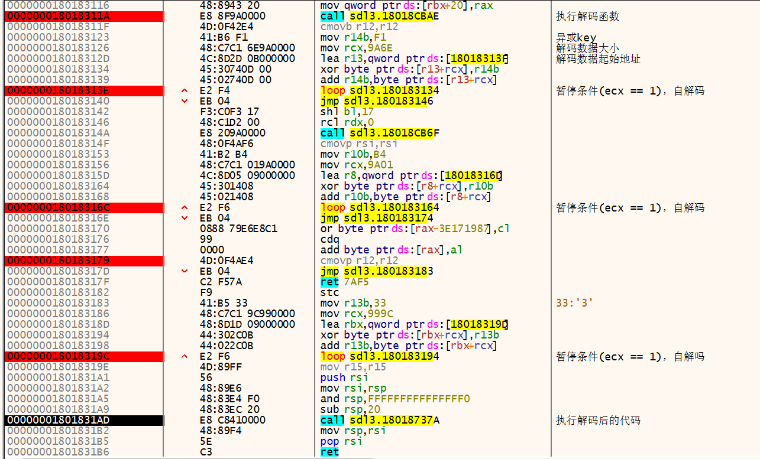Toggle the breakpoint at address 000000018018311A
The width and height of the screenshot is (760, 459).
(x=83, y=17)
